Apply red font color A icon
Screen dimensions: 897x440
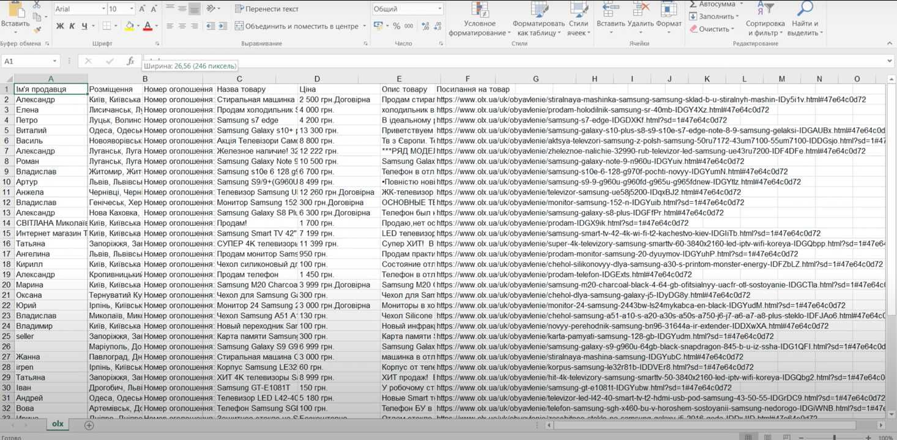(x=147, y=26)
